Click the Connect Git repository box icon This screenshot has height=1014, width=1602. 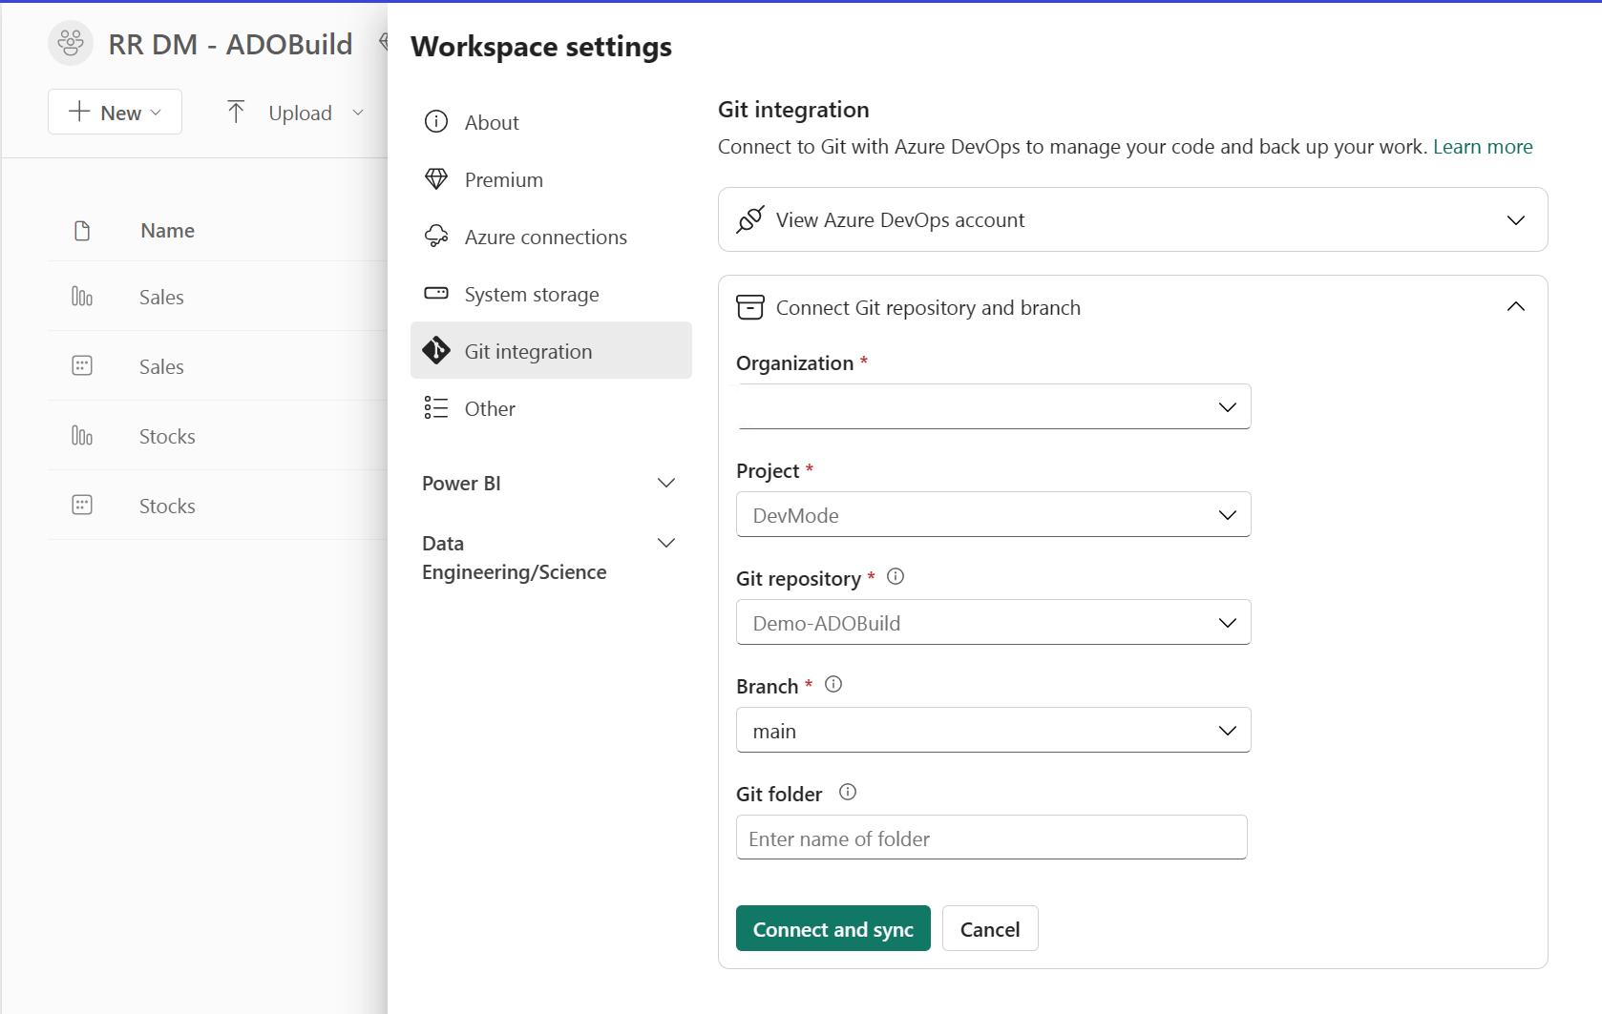[x=749, y=307]
